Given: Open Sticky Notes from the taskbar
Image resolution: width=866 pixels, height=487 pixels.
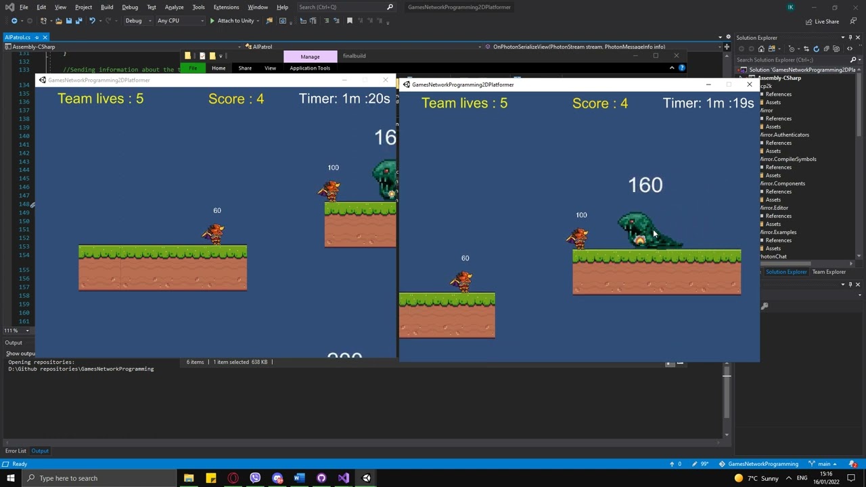Looking at the screenshot, I should (211, 478).
